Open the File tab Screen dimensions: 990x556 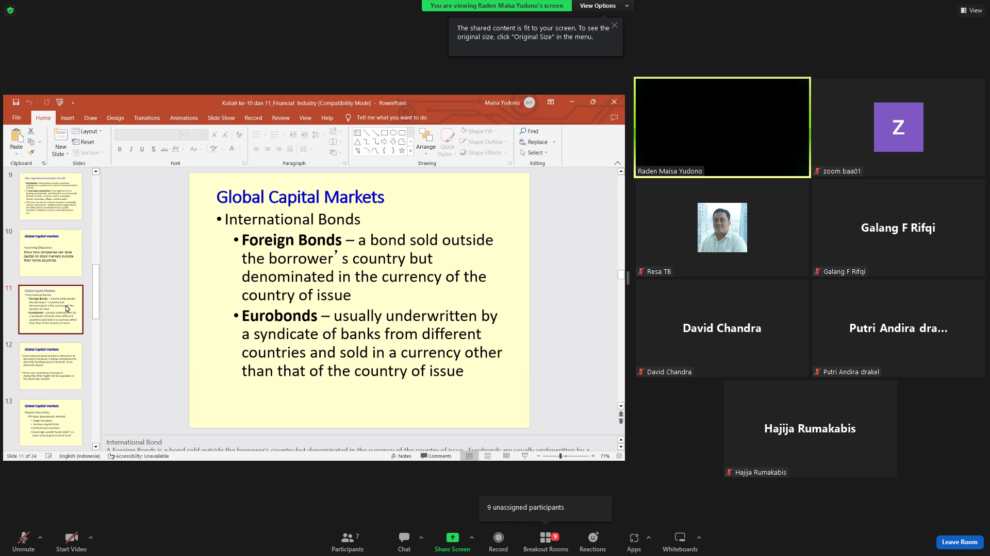click(x=16, y=118)
